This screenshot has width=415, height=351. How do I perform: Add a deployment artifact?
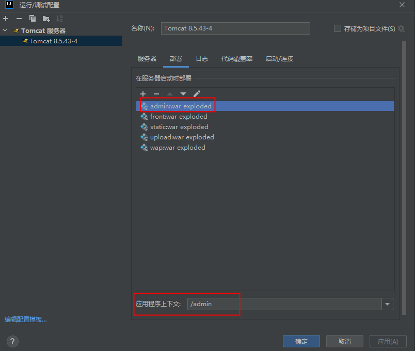coord(143,94)
